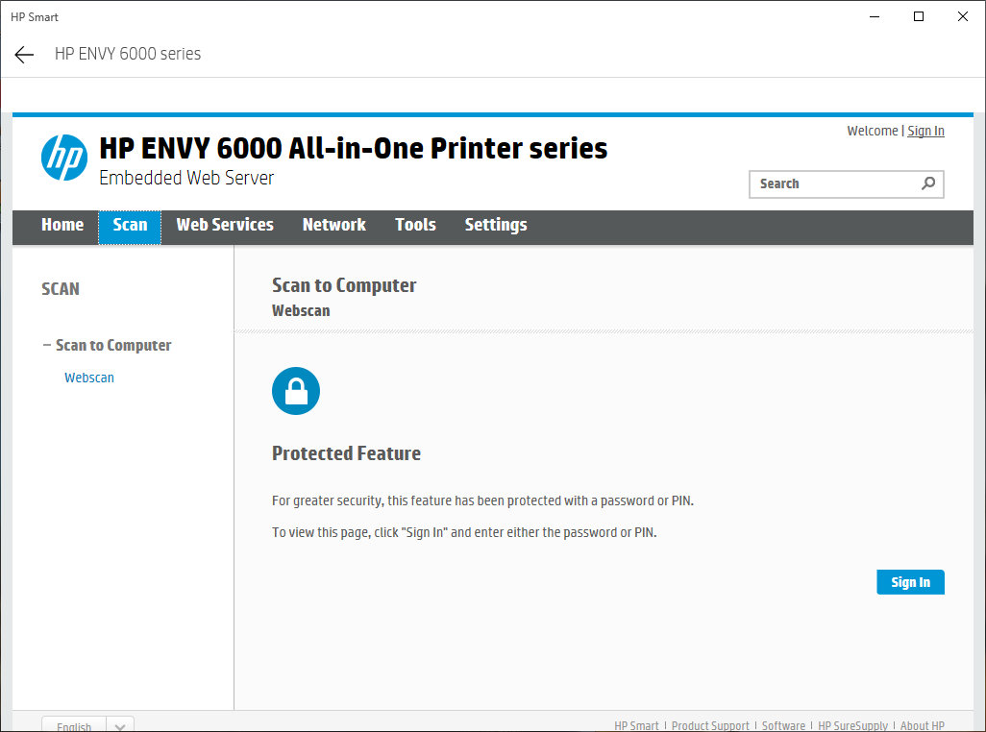Click the "Webscan" subheading in main panel
This screenshot has width=986, height=732.
(301, 310)
